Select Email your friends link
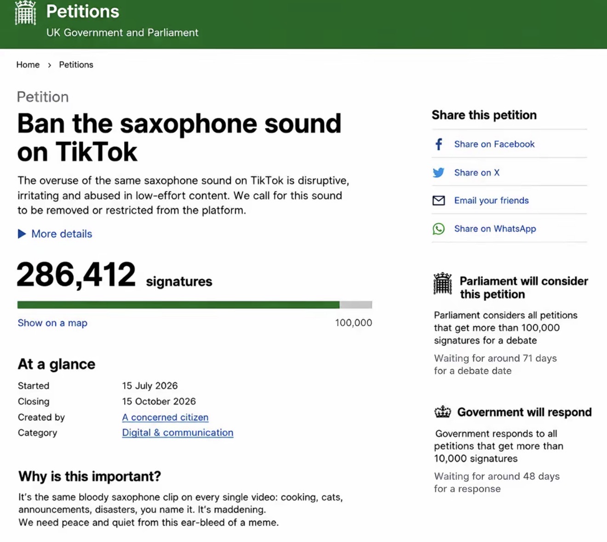The width and height of the screenshot is (607, 542). pyautogui.click(x=492, y=201)
